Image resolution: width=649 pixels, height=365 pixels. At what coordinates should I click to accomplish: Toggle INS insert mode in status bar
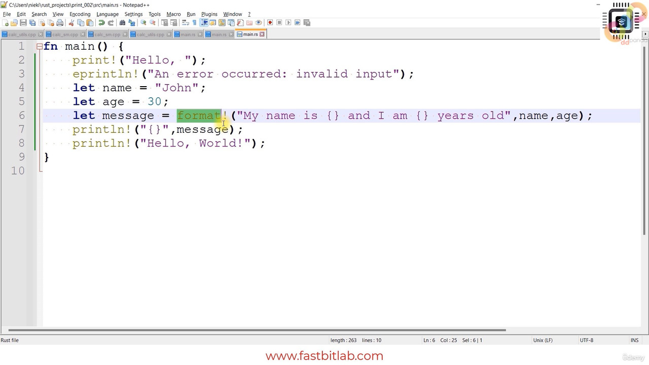pos(634,340)
